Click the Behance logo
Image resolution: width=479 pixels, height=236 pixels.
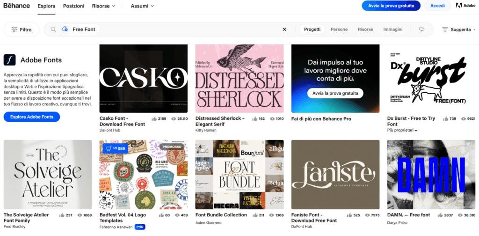17,6
